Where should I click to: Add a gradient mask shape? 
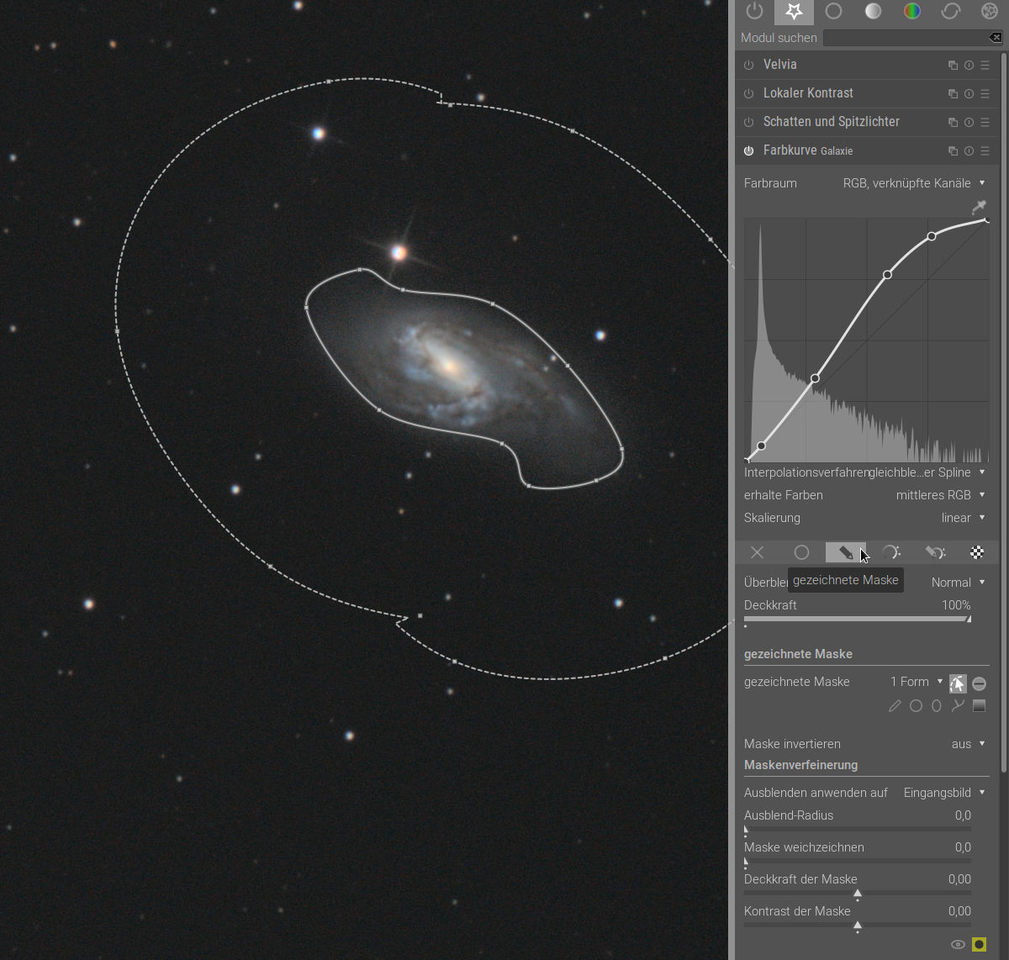point(979,706)
